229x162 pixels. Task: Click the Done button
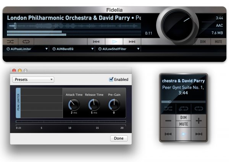(119, 138)
